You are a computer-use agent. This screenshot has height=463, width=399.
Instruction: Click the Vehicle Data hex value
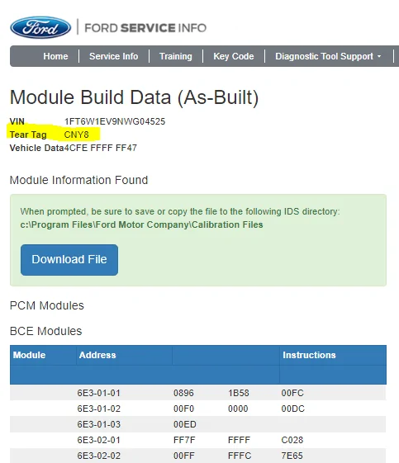101,148
